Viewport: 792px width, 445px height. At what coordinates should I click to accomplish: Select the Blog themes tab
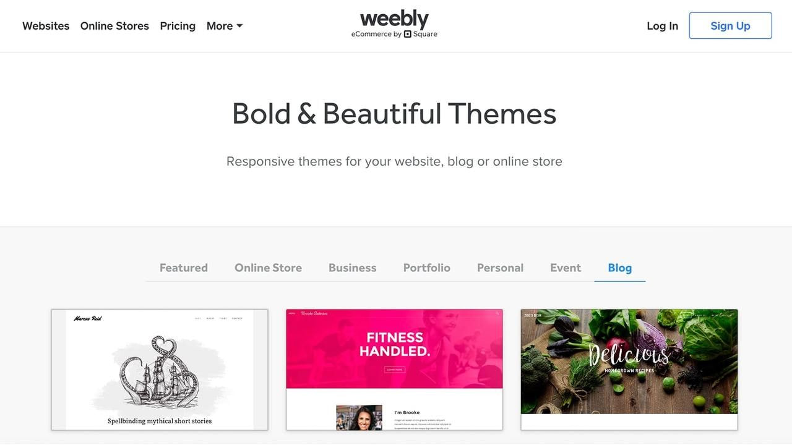619,268
